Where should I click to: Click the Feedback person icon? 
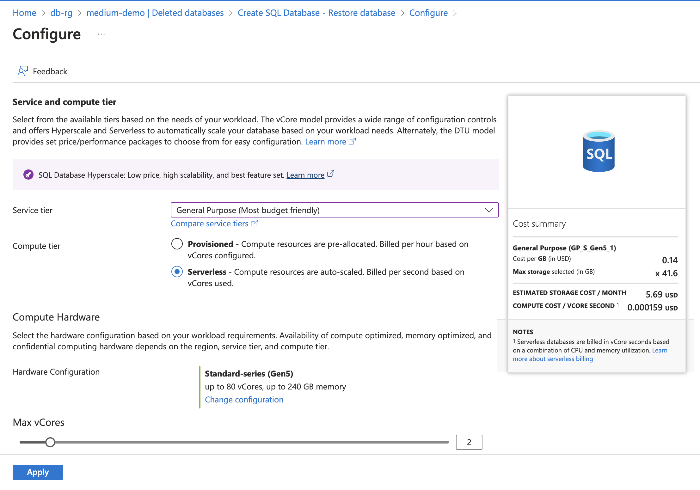coord(22,71)
